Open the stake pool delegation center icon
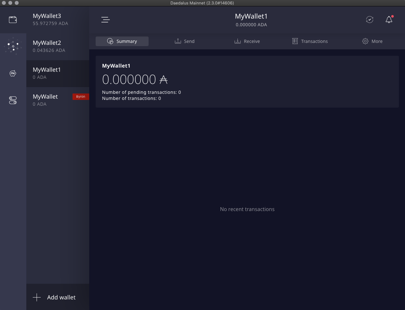Viewport: 405px width, 310px height. (x=13, y=46)
